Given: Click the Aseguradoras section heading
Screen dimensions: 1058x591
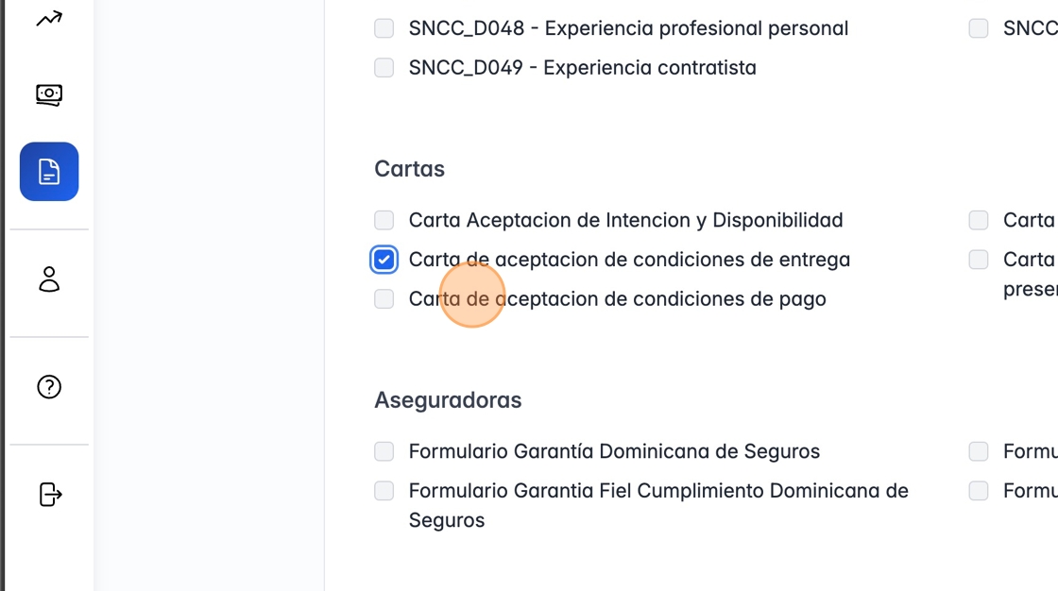Looking at the screenshot, I should pyautogui.click(x=448, y=400).
